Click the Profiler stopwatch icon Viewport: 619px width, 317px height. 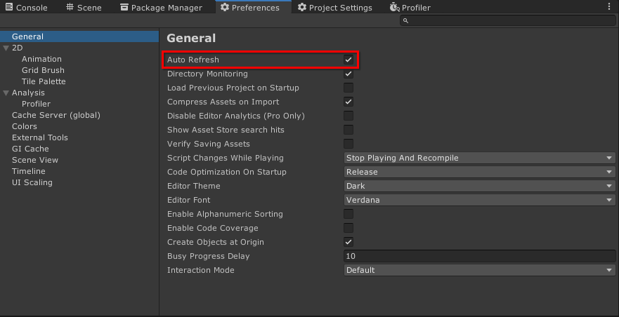[x=394, y=7]
